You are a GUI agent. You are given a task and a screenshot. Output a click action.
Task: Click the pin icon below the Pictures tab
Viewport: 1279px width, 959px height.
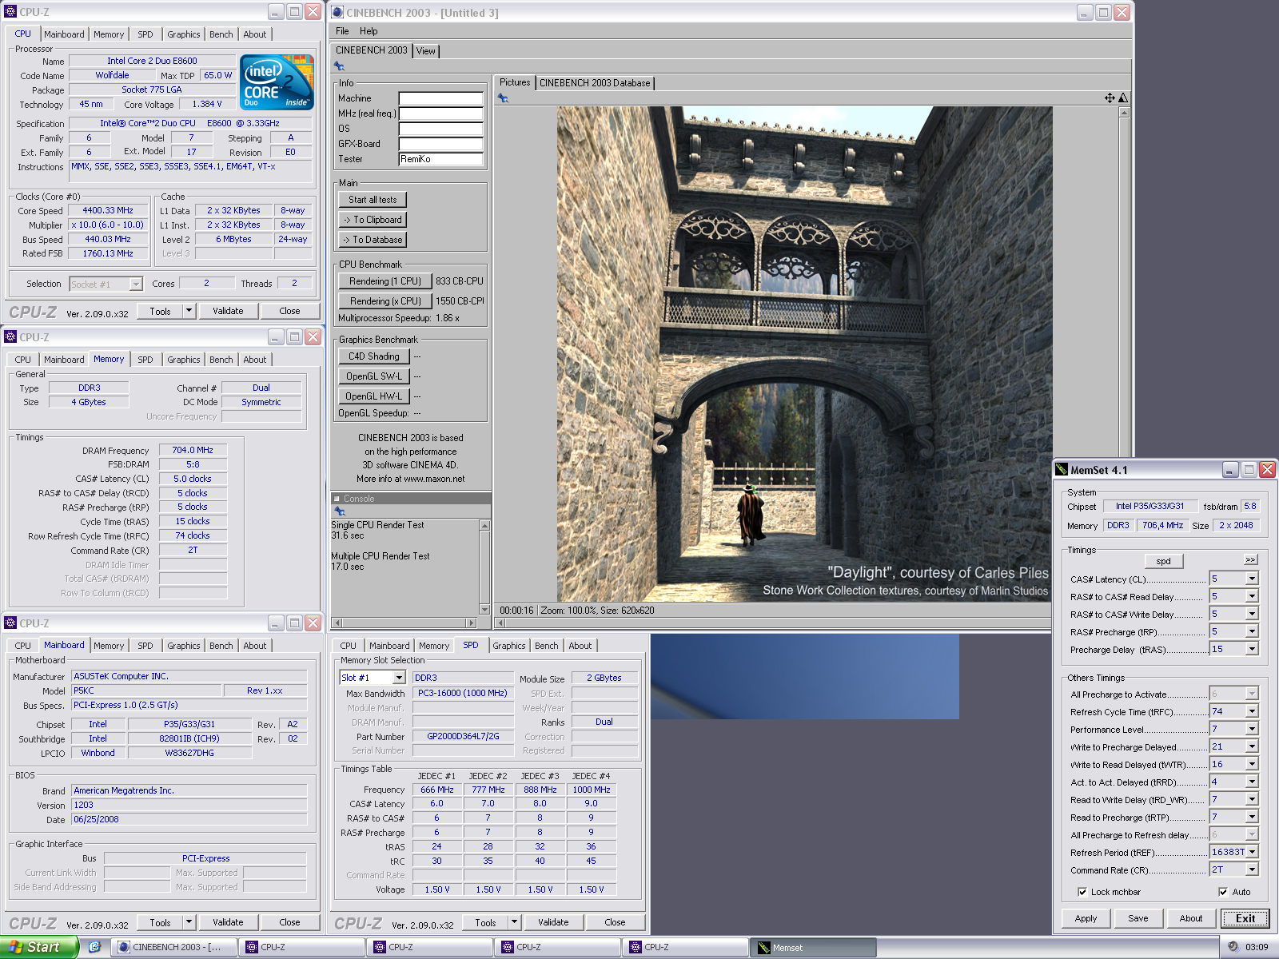click(503, 98)
